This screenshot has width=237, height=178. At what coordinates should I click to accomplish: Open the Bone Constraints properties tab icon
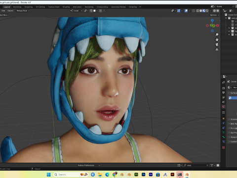click(x=223, y=141)
